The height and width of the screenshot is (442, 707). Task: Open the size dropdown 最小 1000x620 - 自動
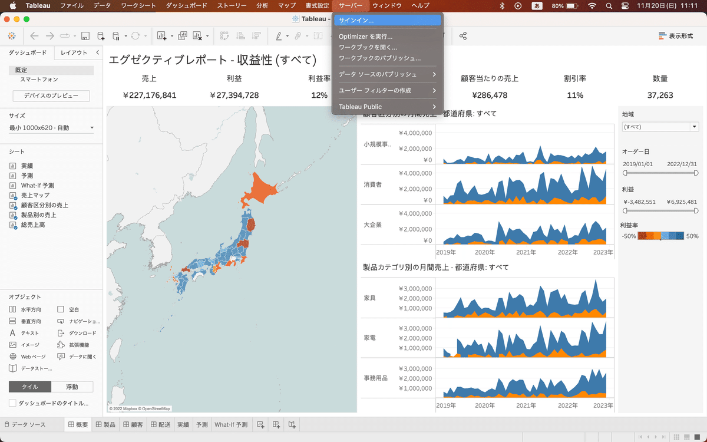pyautogui.click(x=52, y=128)
